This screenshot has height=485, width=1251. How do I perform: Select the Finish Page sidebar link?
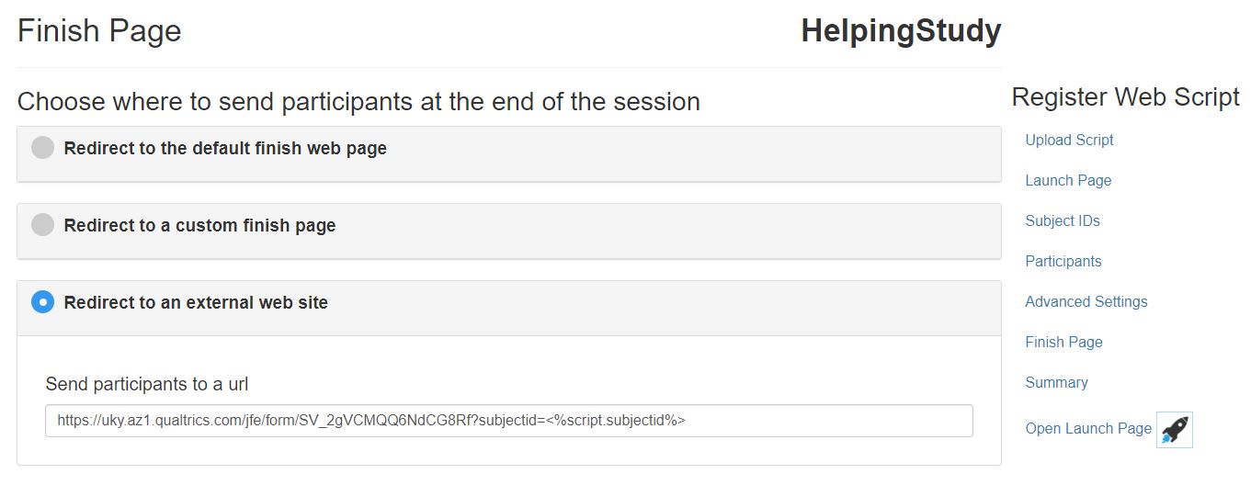(1063, 342)
